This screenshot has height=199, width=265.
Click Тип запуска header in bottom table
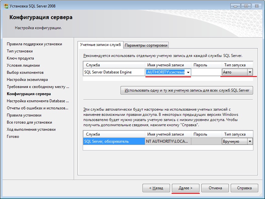click(237, 134)
